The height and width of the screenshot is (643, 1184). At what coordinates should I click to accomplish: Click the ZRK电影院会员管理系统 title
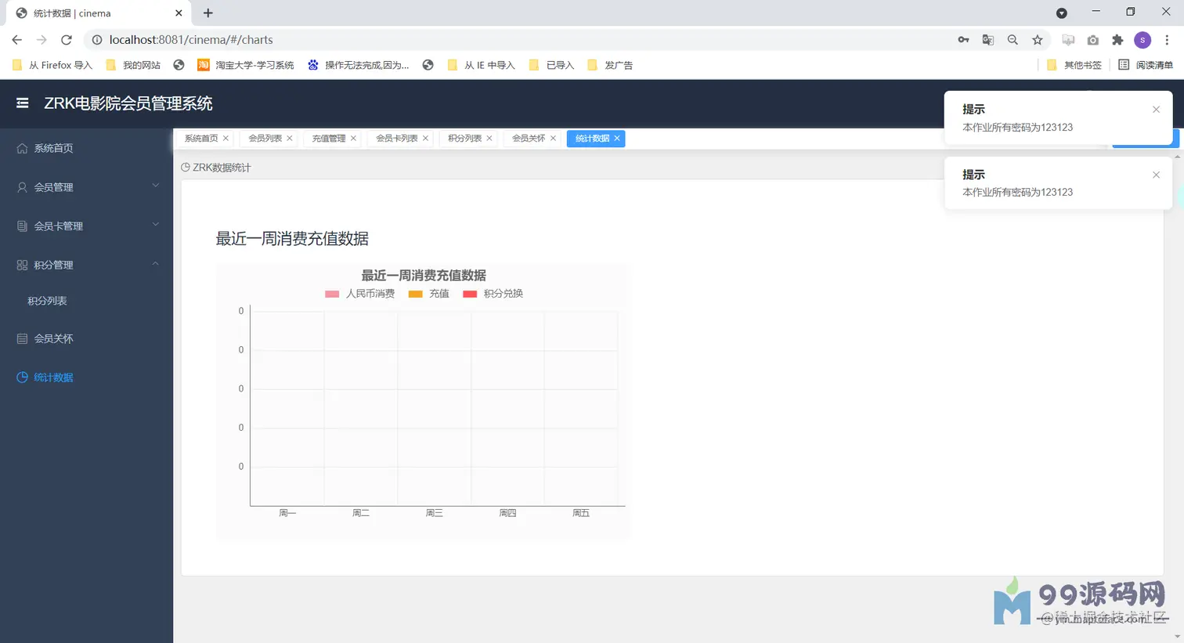(128, 103)
